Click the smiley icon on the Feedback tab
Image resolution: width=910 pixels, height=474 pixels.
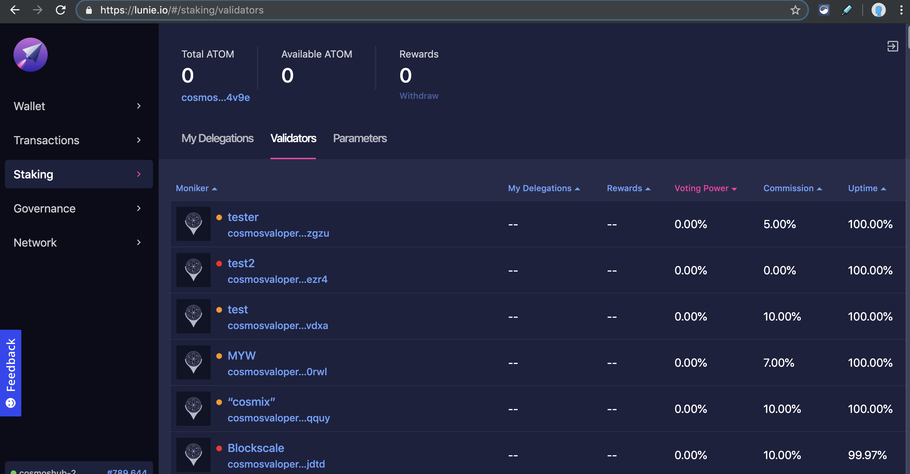point(11,403)
